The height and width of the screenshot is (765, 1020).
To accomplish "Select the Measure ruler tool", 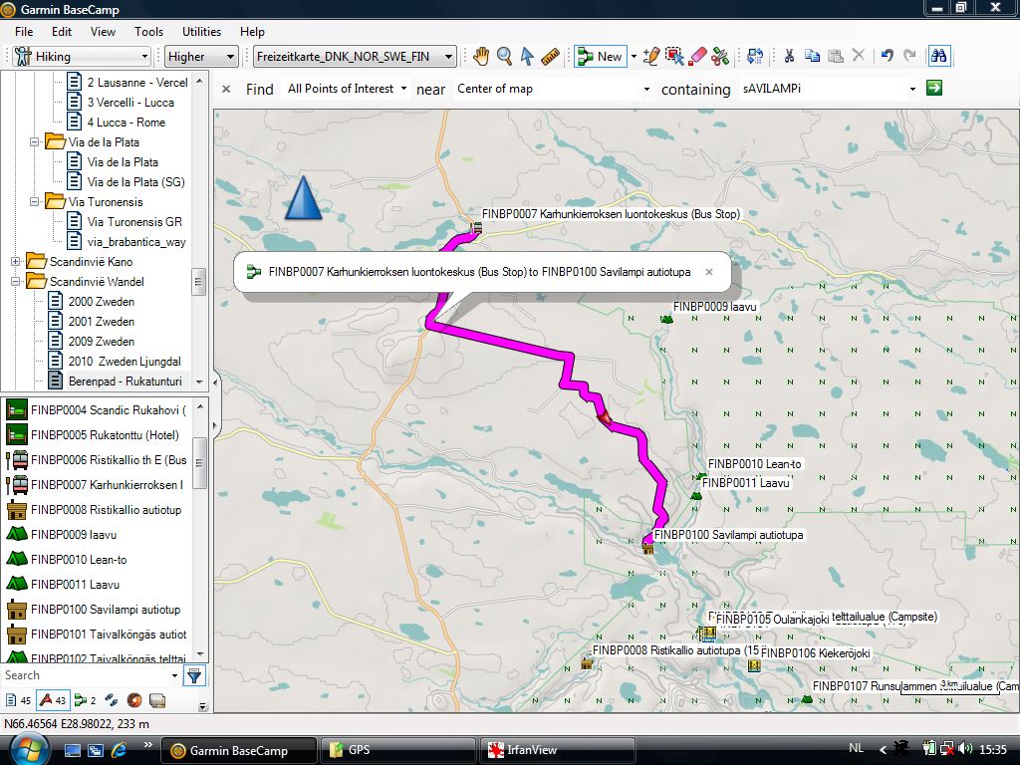I will [550, 57].
